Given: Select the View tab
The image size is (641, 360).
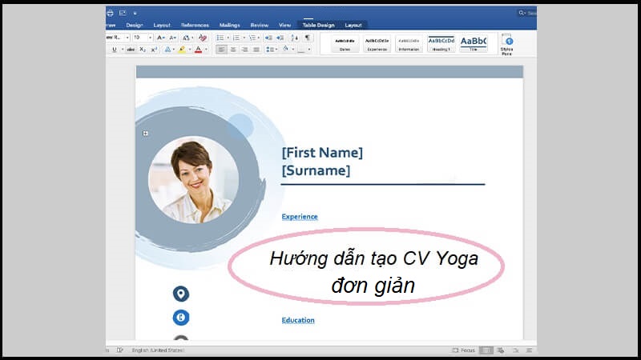Looking at the screenshot, I should 284,25.
